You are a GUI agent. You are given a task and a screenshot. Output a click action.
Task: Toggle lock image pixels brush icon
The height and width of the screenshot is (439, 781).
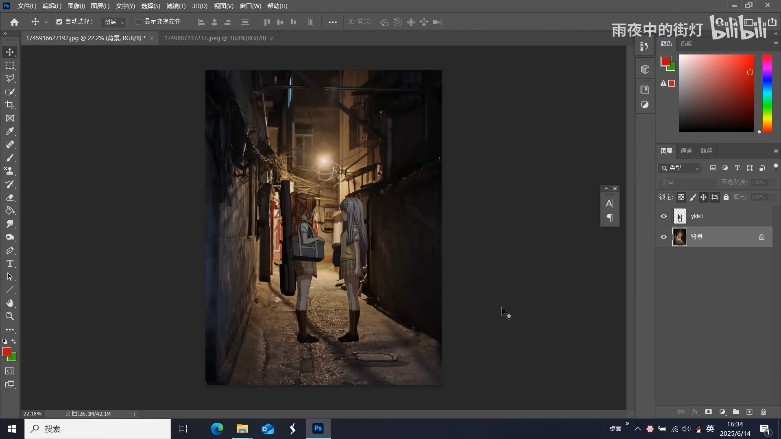point(692,197)
